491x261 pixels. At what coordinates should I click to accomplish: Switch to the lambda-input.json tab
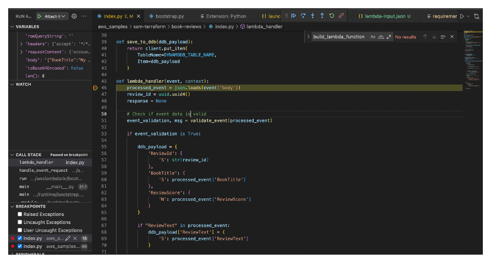(385, 16)
